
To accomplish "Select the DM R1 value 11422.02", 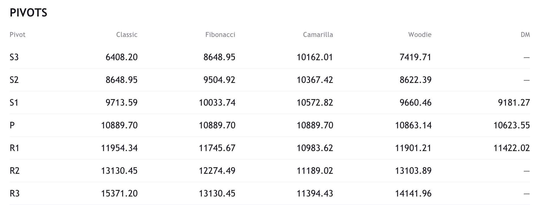I will (511, 148).
